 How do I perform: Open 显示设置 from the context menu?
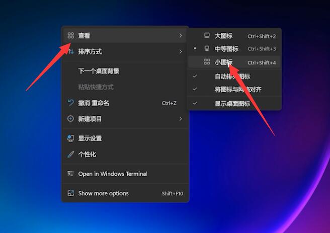pos(125,138)
